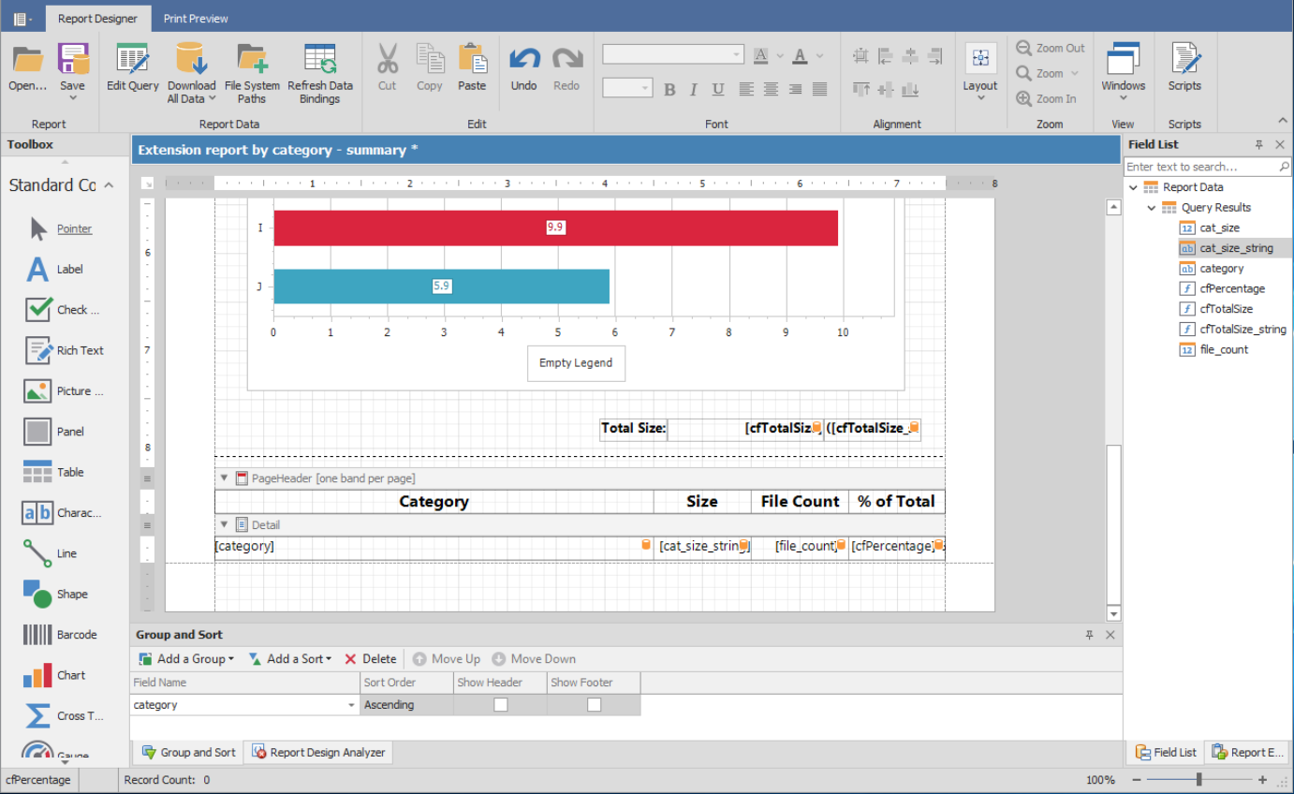Image resolution: width=1294 pixels, height=794 pixels.
Task: Toggle the Show Footer checkbox
Action: tap(594, 705)
